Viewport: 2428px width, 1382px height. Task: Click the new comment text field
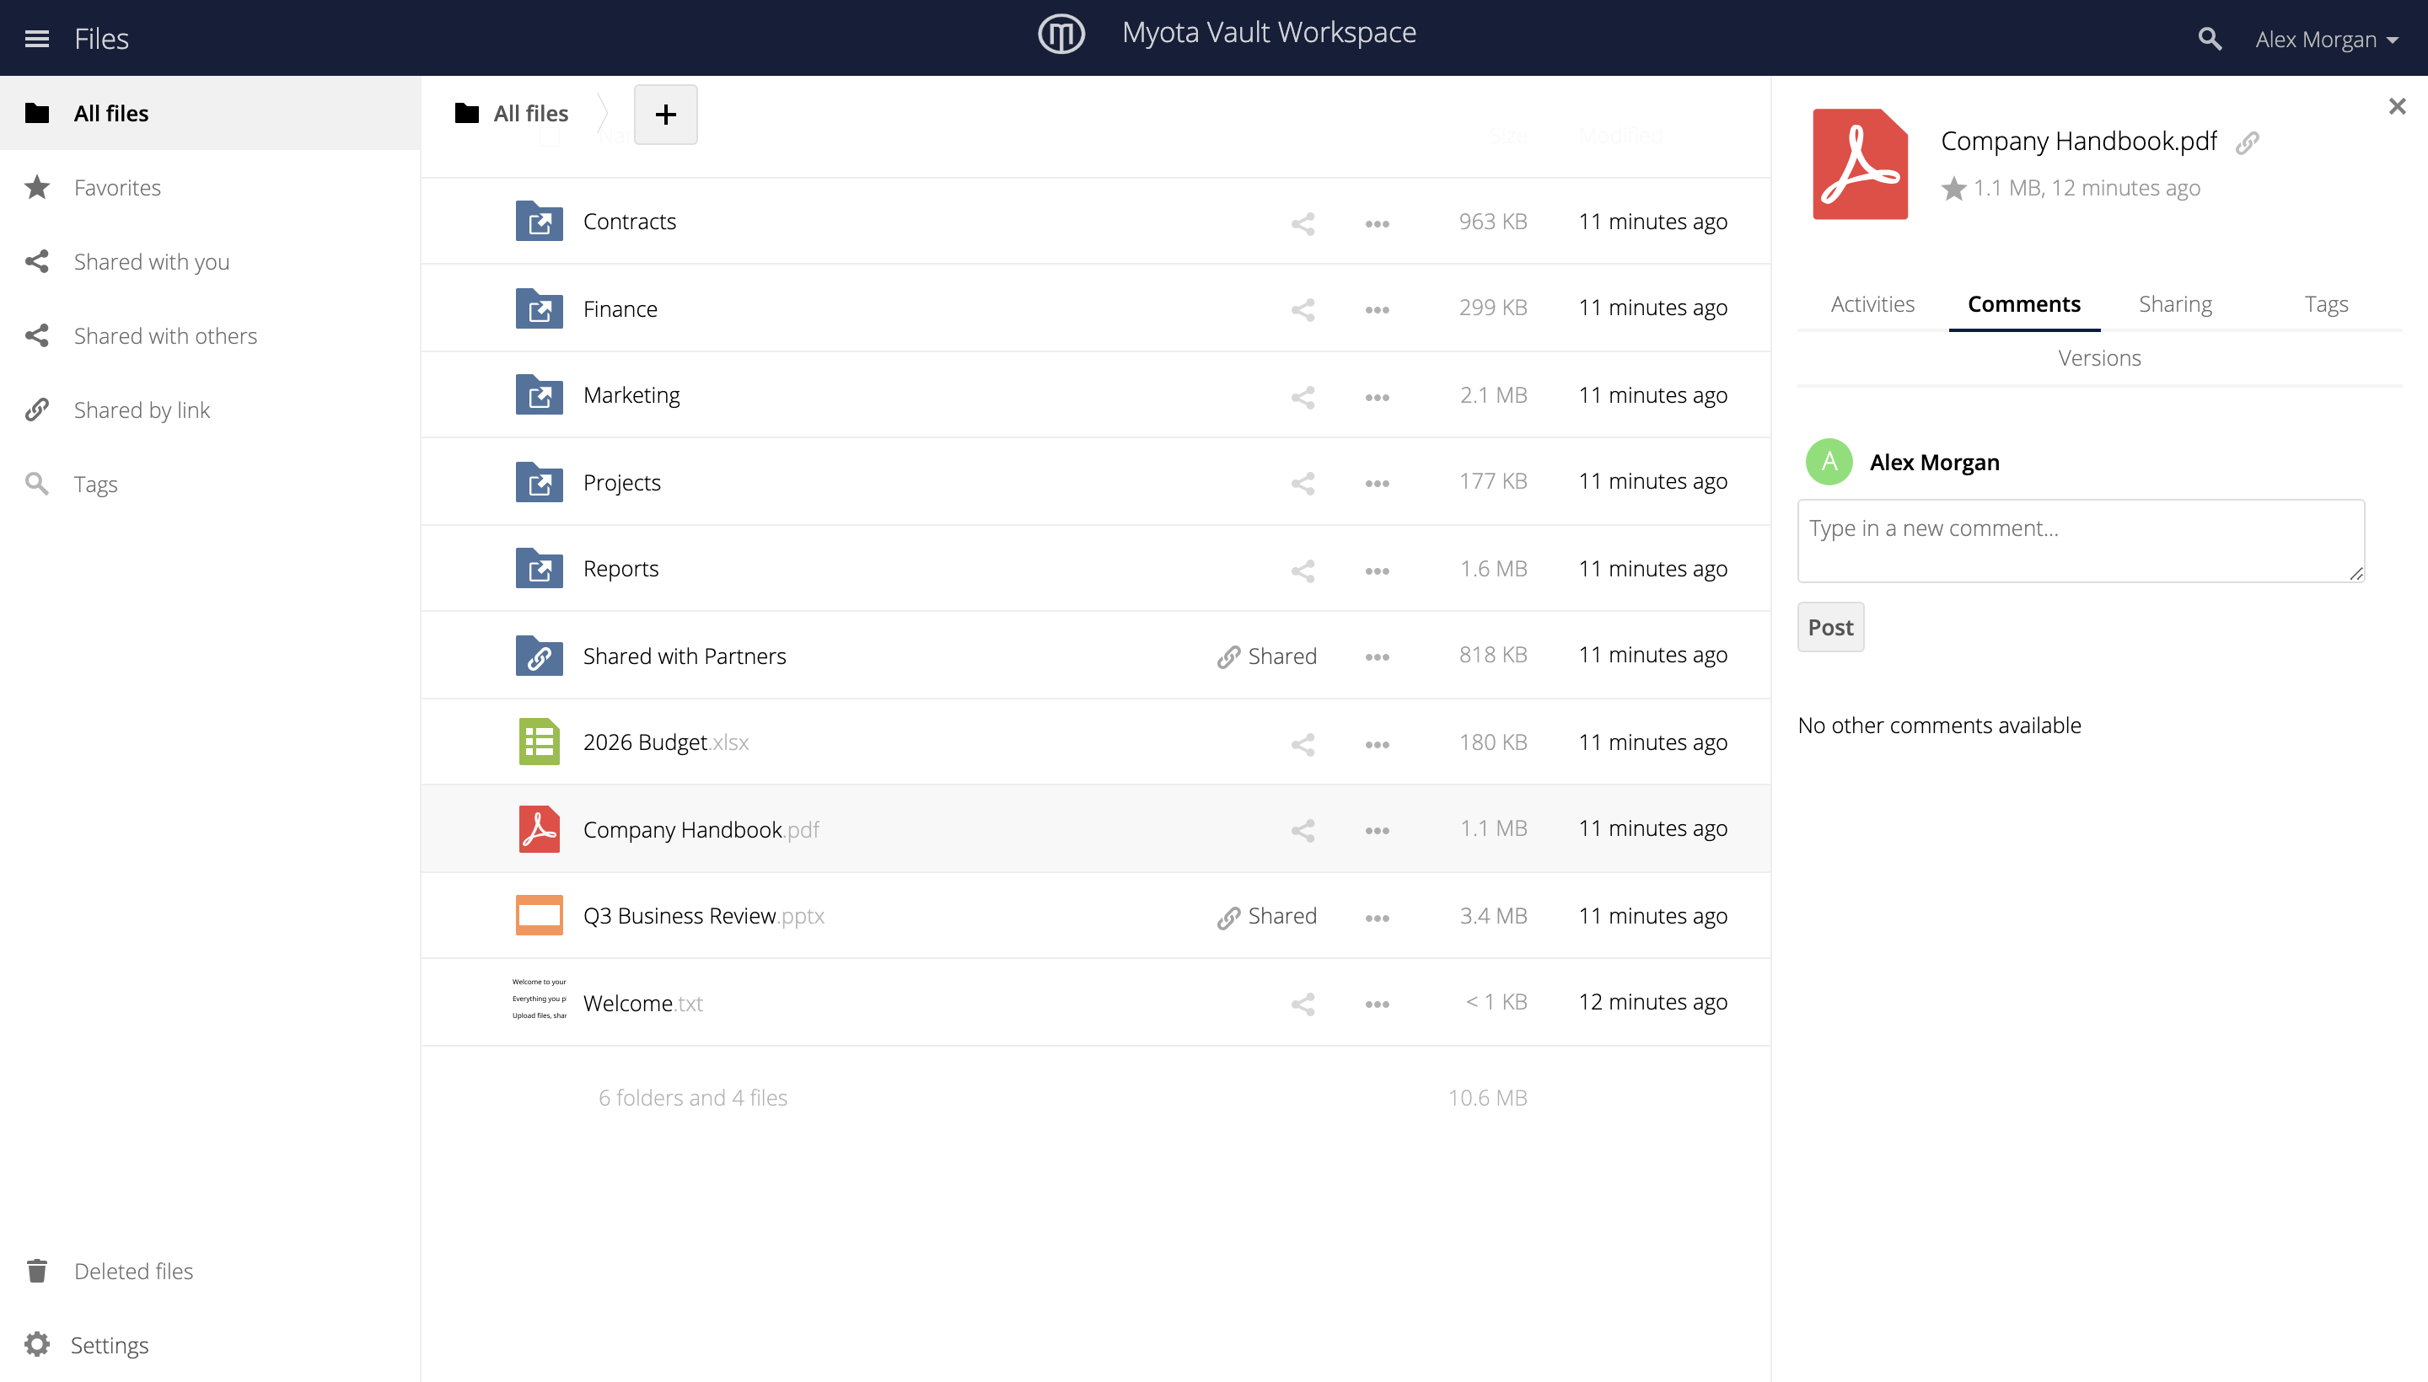point(2081,541)
